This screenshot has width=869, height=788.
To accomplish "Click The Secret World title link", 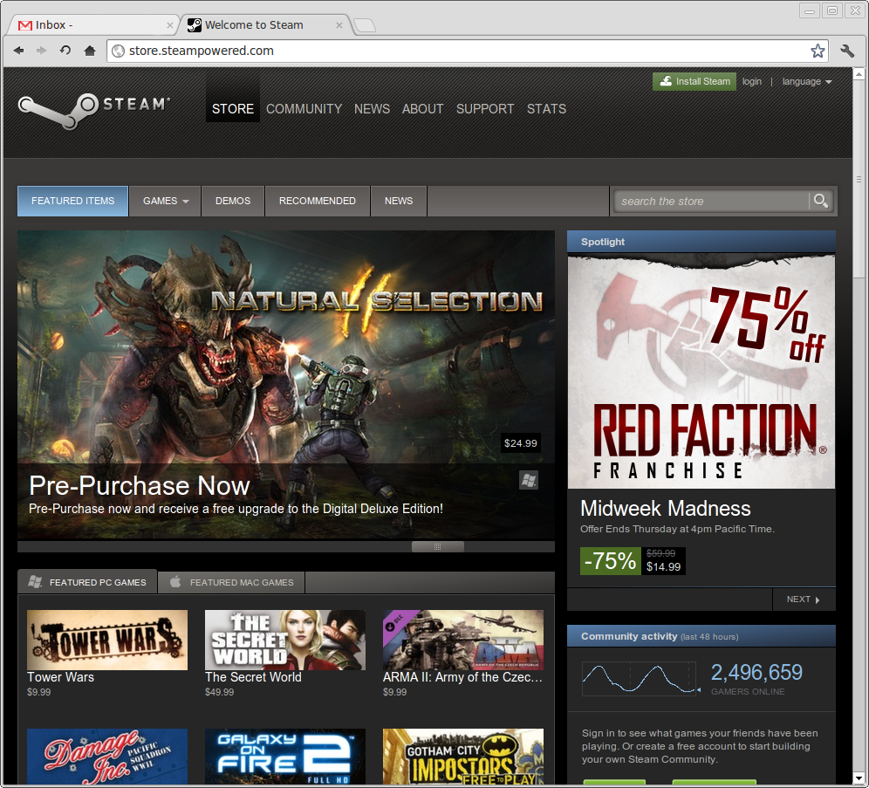I will [253, 677].
